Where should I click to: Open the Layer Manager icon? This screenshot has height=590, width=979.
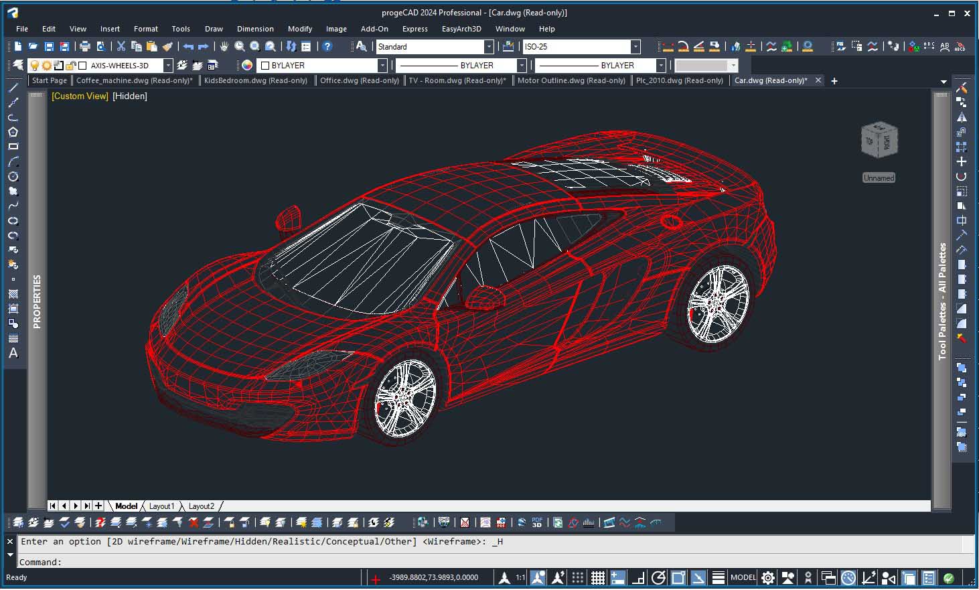[18, 65]
